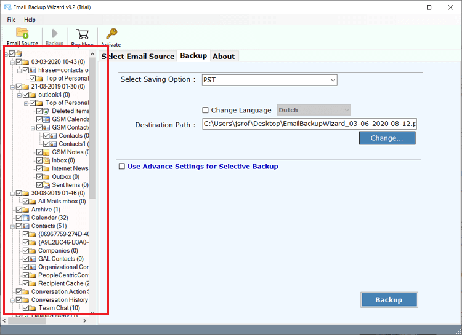
Task: Click the GSM Contacts card icon
Action: pos(46,128)
